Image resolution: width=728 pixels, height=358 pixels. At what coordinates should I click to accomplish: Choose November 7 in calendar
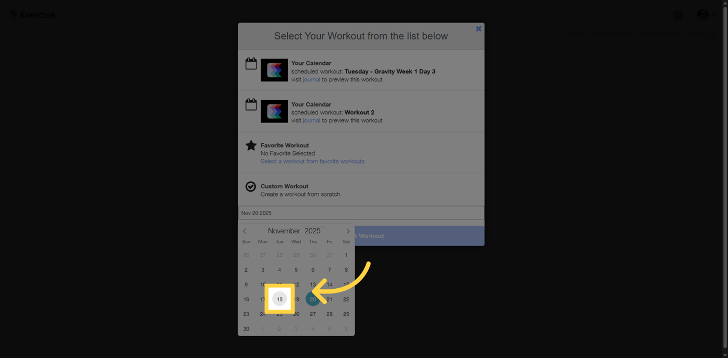point(329,270)
